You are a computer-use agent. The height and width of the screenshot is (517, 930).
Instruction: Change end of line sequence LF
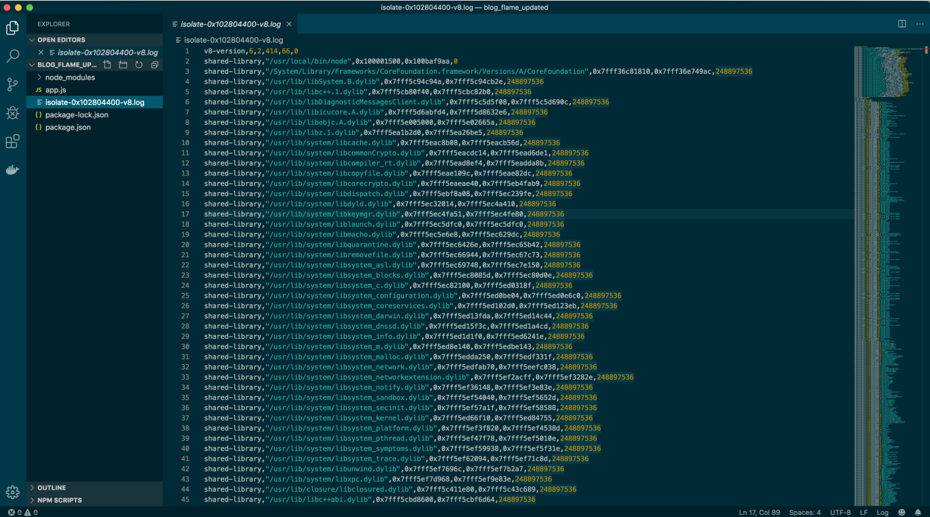[x=864, y=512]
